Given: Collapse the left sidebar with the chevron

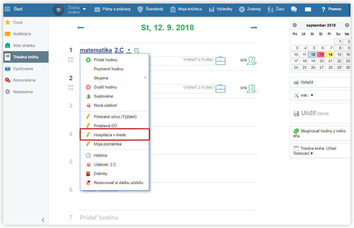Looking at the screenshot, I should [43, 220].
